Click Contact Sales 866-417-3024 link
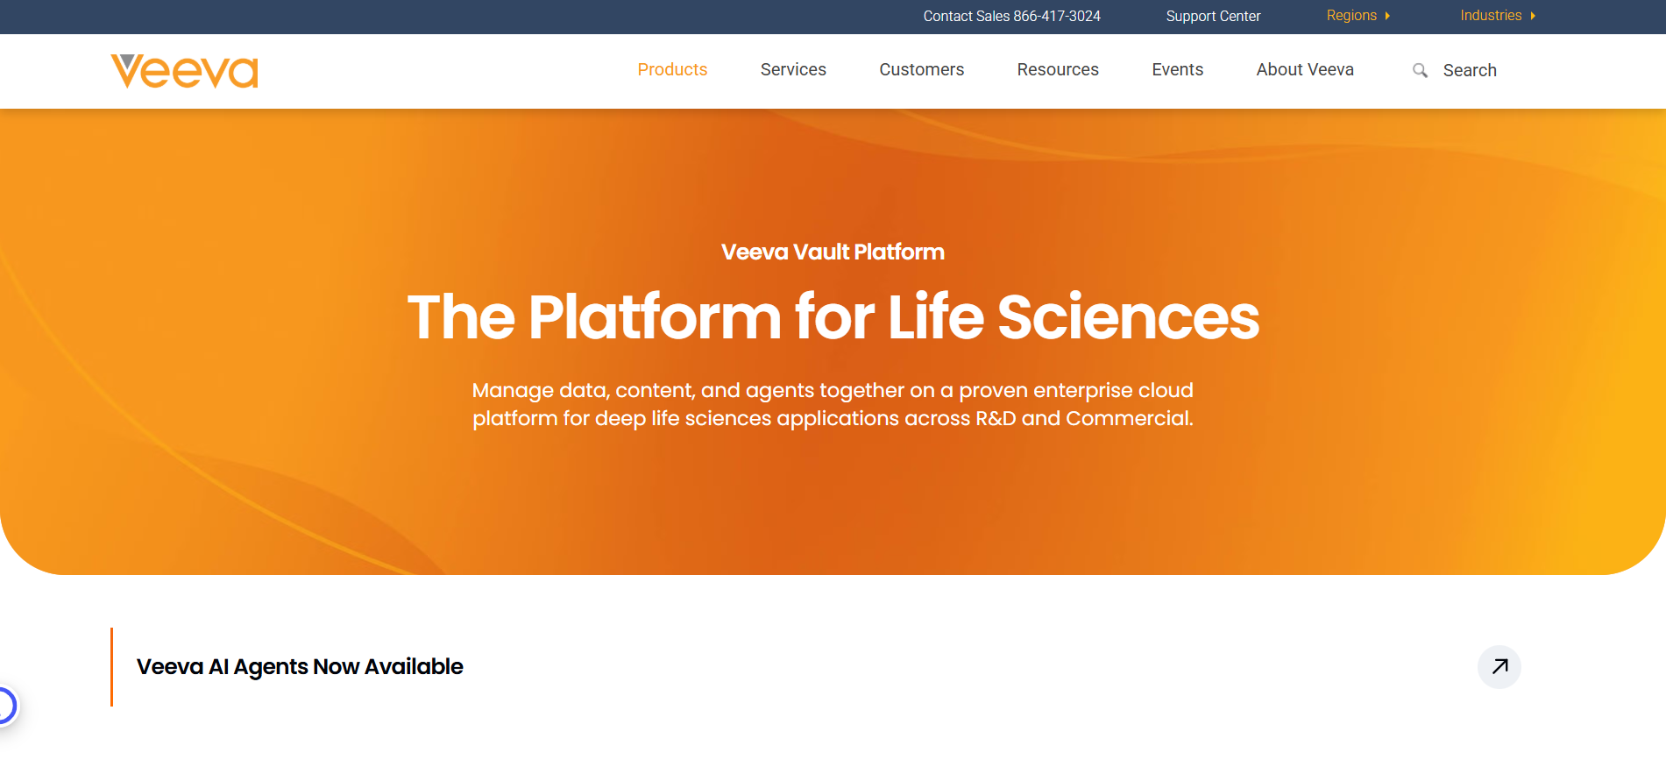 (1011, 17)
